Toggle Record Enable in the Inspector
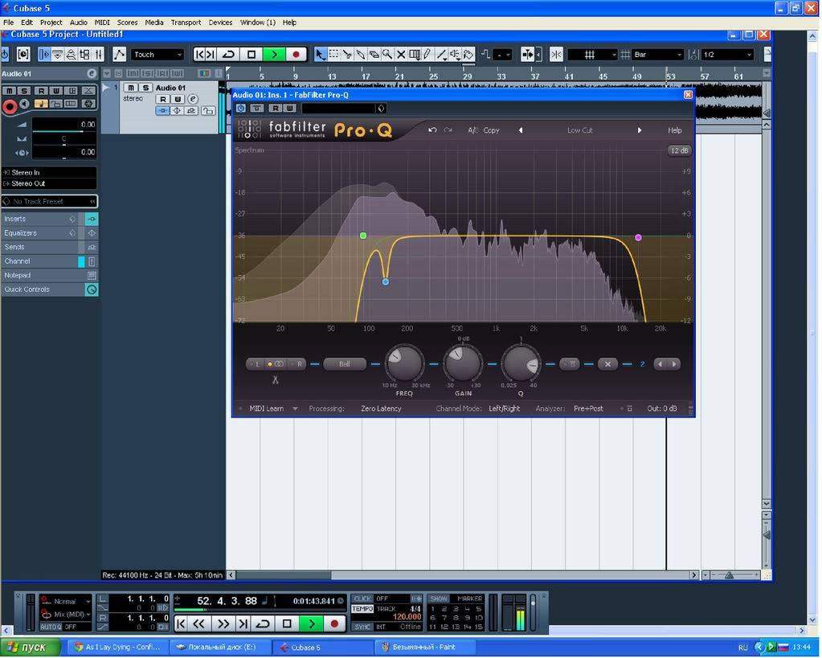Screen dimensions: 822x658 (x=10, y=106)
